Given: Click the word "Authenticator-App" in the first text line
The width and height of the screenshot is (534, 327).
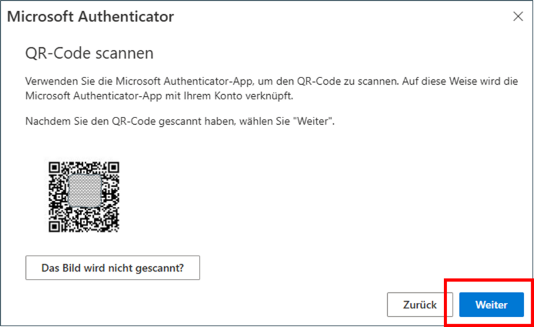Looking at the screenshot, I should click(x=208, y=81).
